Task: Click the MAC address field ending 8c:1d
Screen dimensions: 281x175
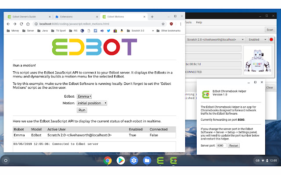Action: coord(213,64)
